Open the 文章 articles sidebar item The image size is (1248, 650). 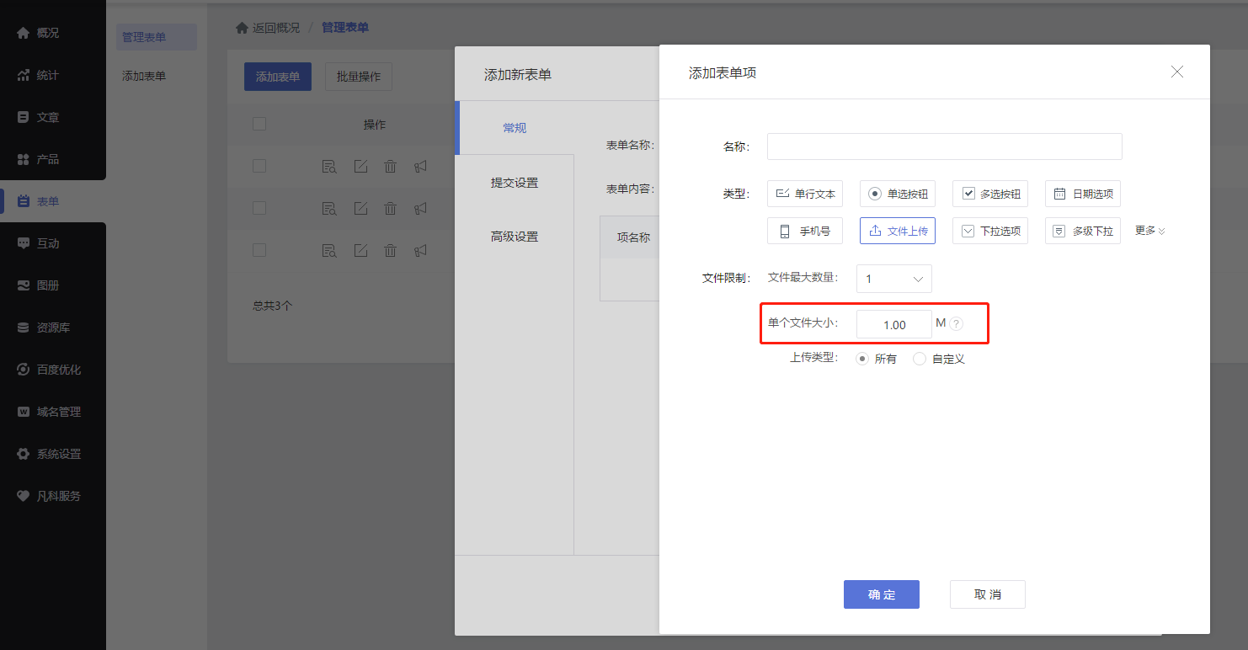(52, 117)
